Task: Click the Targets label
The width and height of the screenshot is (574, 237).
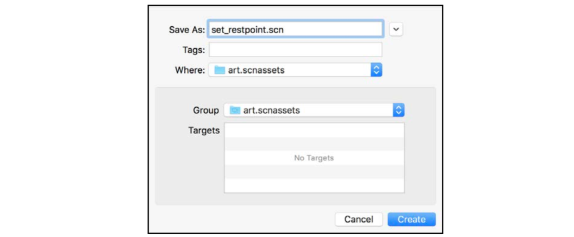Action: [204, 130]
